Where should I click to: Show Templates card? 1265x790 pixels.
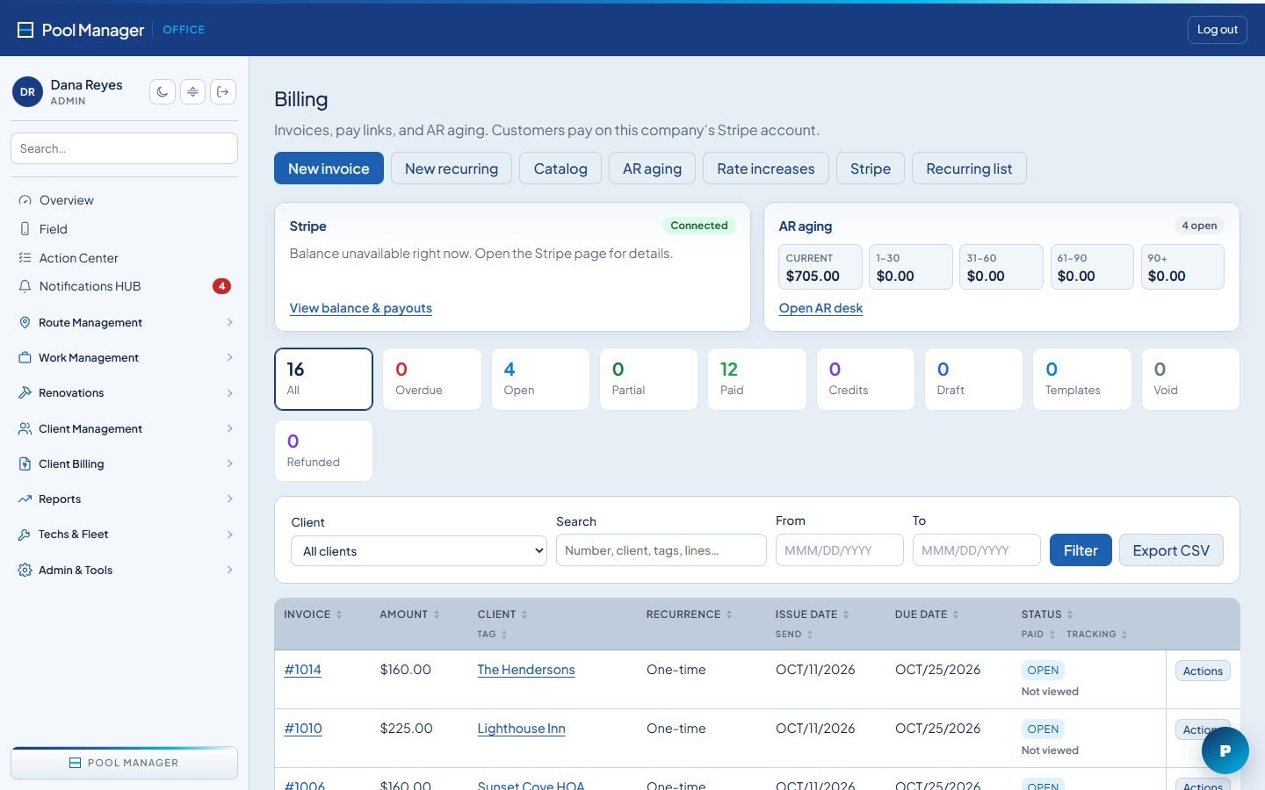coord(1082,379)
